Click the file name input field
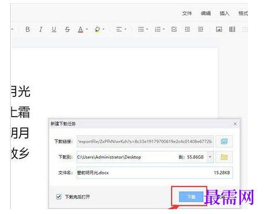This screenshot has height=214, width=264. (155, 173)
